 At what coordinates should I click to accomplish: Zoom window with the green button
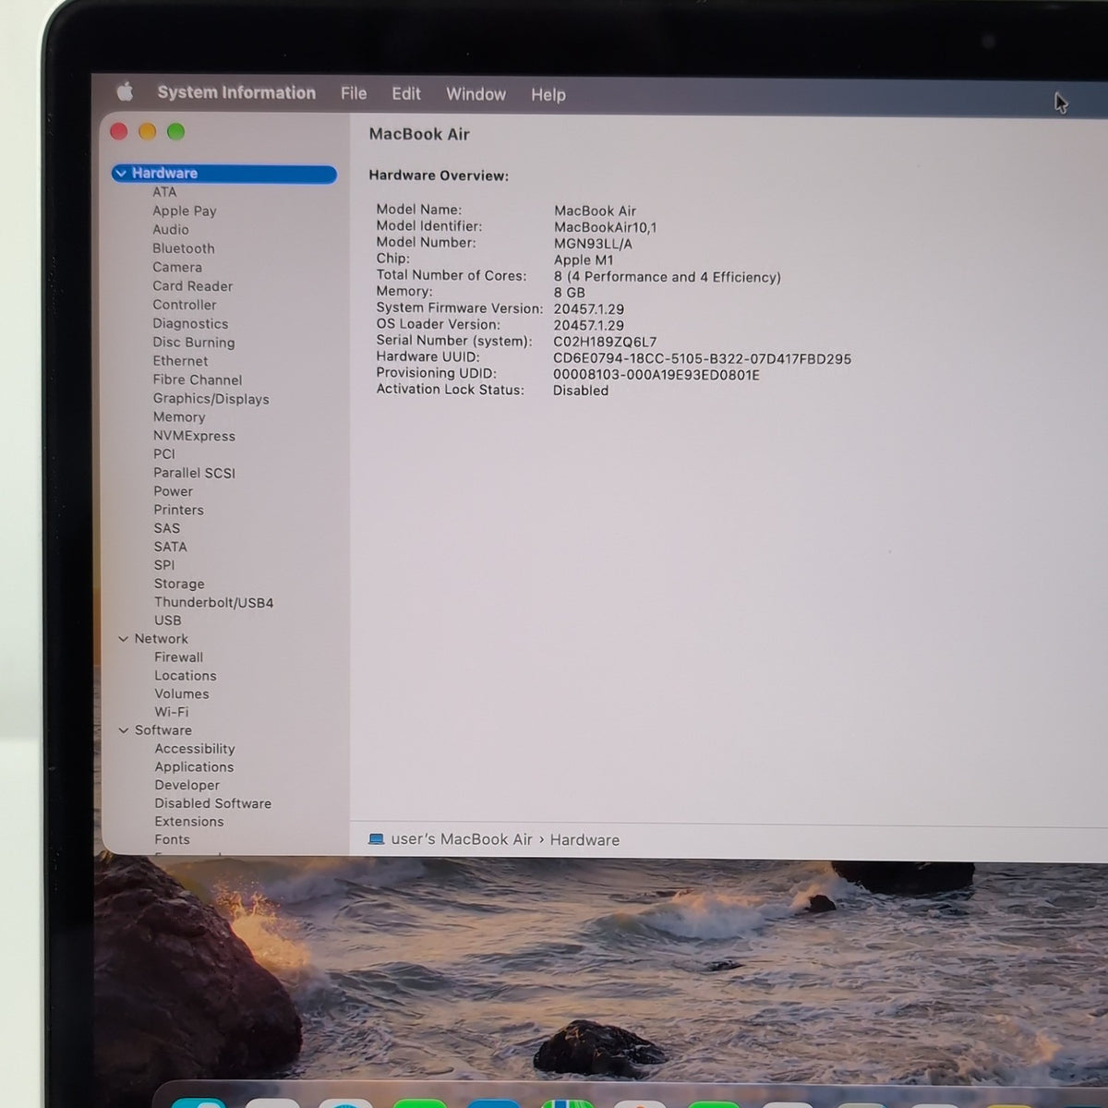[x=175, y=131]
